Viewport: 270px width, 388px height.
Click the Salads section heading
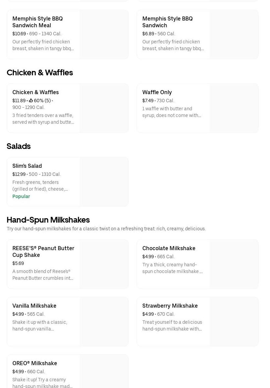coord(18,146)
